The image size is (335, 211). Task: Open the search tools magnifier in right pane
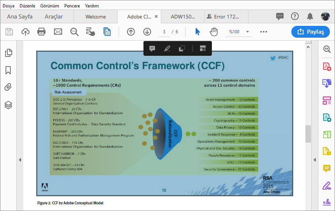pos(327,49)
